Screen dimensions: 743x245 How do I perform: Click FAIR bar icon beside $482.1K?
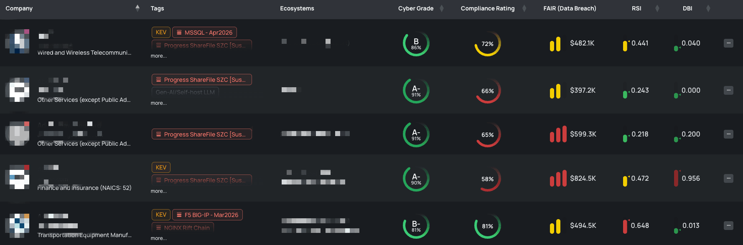click(555, 44)
